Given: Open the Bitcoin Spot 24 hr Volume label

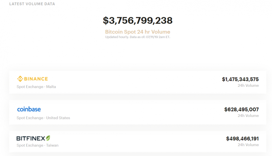Looking at the screenshot, I should click(138, 32).
